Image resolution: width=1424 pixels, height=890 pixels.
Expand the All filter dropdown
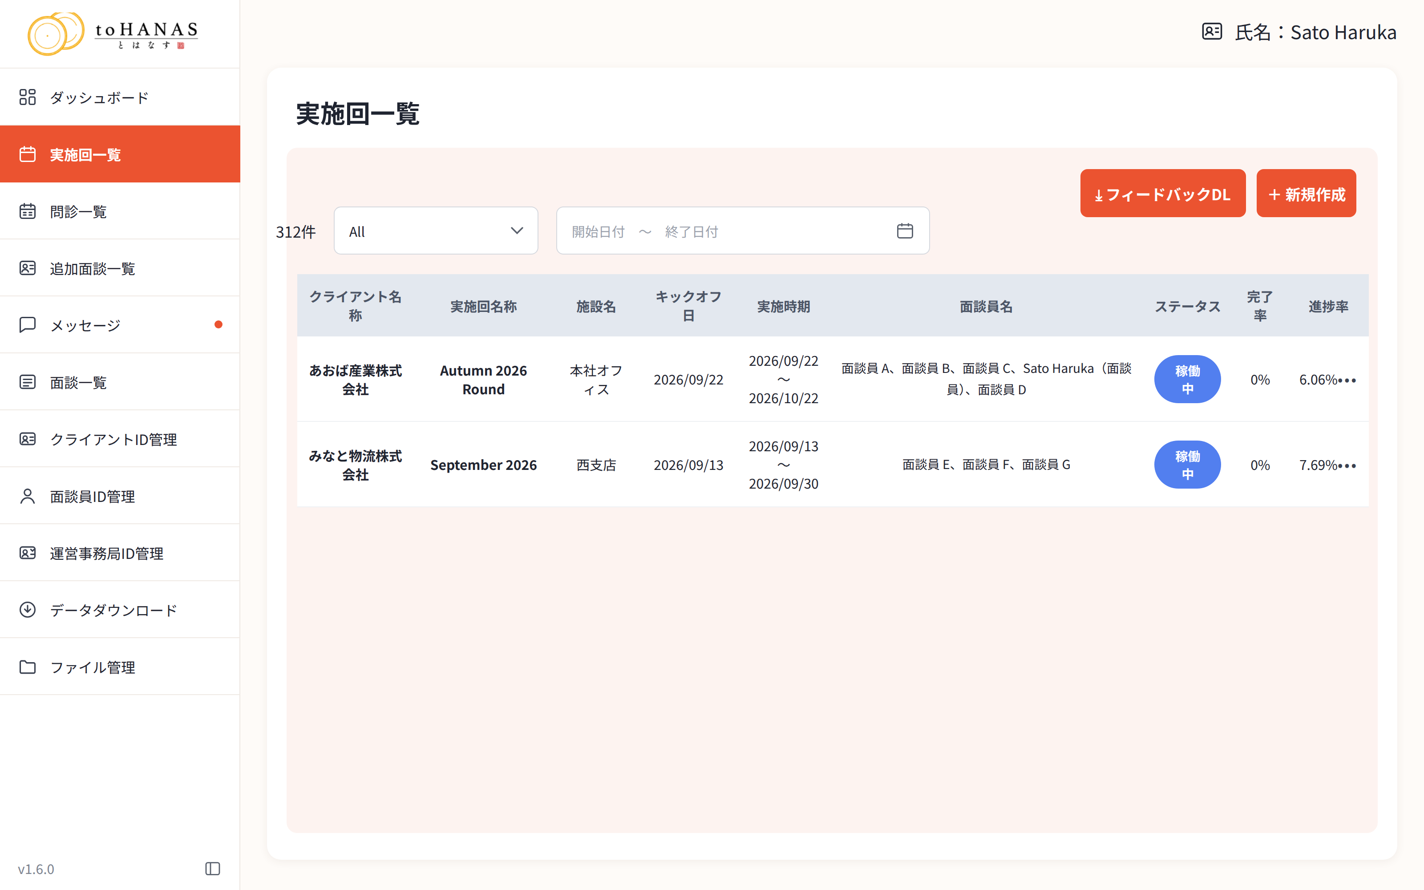[436, 231]
